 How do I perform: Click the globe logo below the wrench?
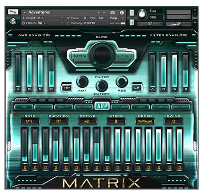pos(12,21)
